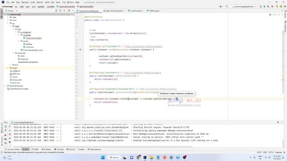Viewport: 287px width, 161px height.
Task: Click up arrow icon in Run console
Action: (10, 127)
